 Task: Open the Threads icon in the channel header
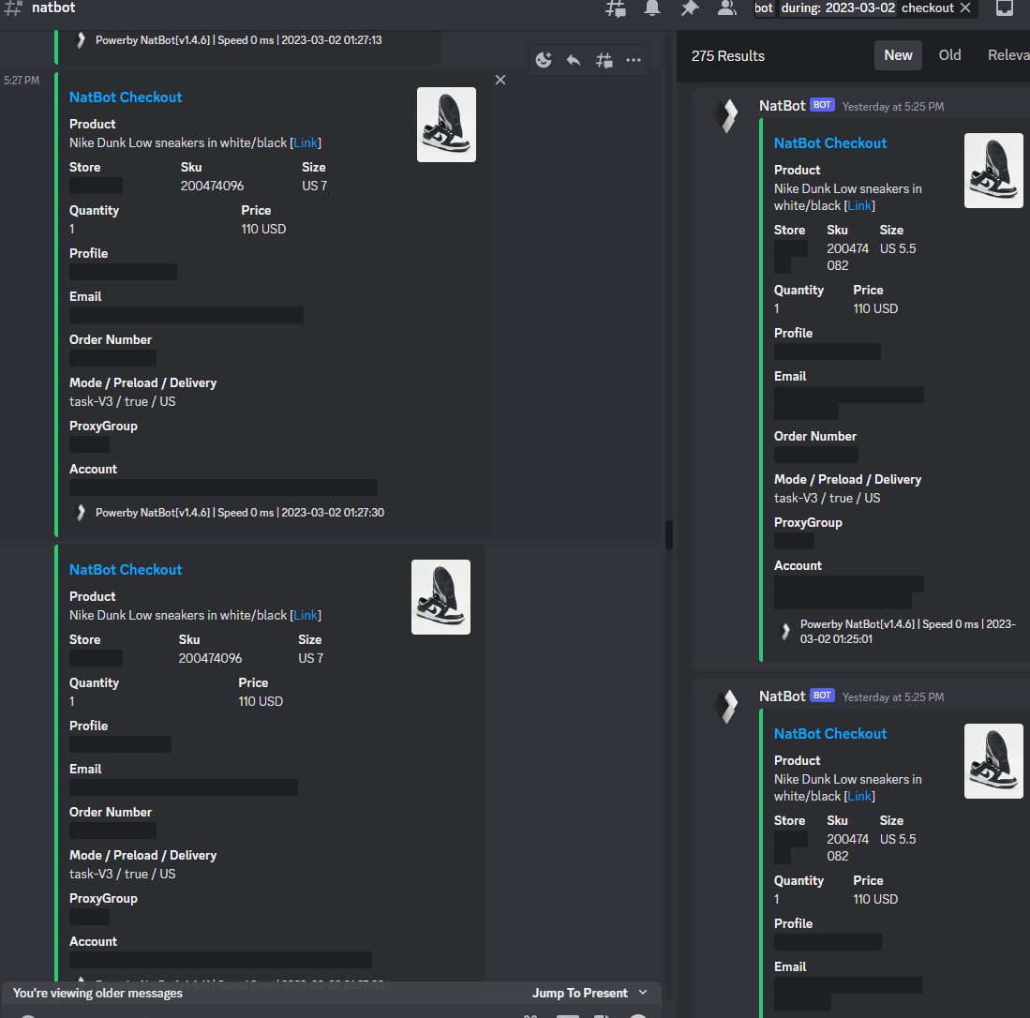[616, 7]
